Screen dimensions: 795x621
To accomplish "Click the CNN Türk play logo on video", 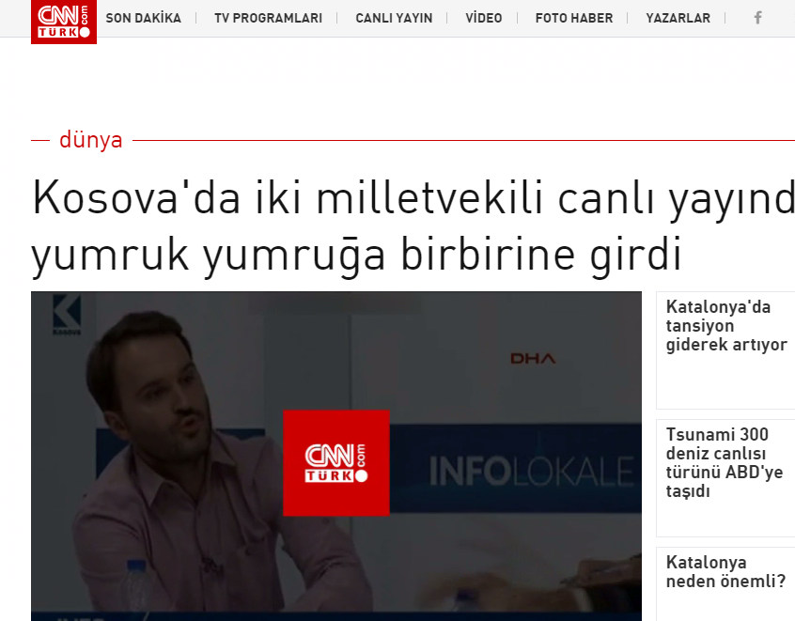I will [336, 463].
